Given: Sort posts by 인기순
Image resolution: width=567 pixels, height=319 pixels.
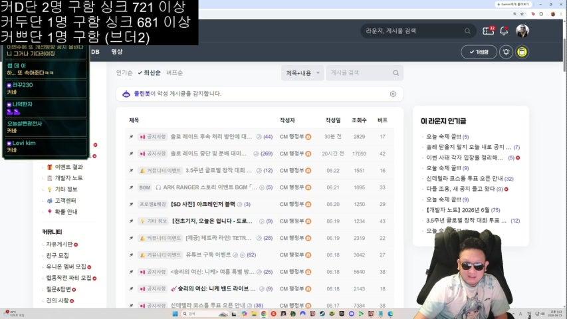Looking at the screenshot, I should (124, 72).
